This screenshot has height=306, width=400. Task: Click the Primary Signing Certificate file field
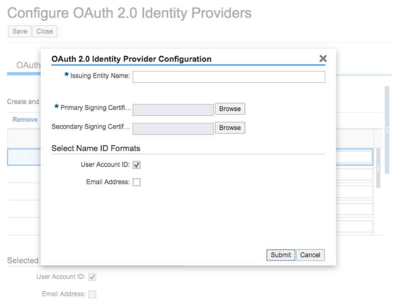172,110
